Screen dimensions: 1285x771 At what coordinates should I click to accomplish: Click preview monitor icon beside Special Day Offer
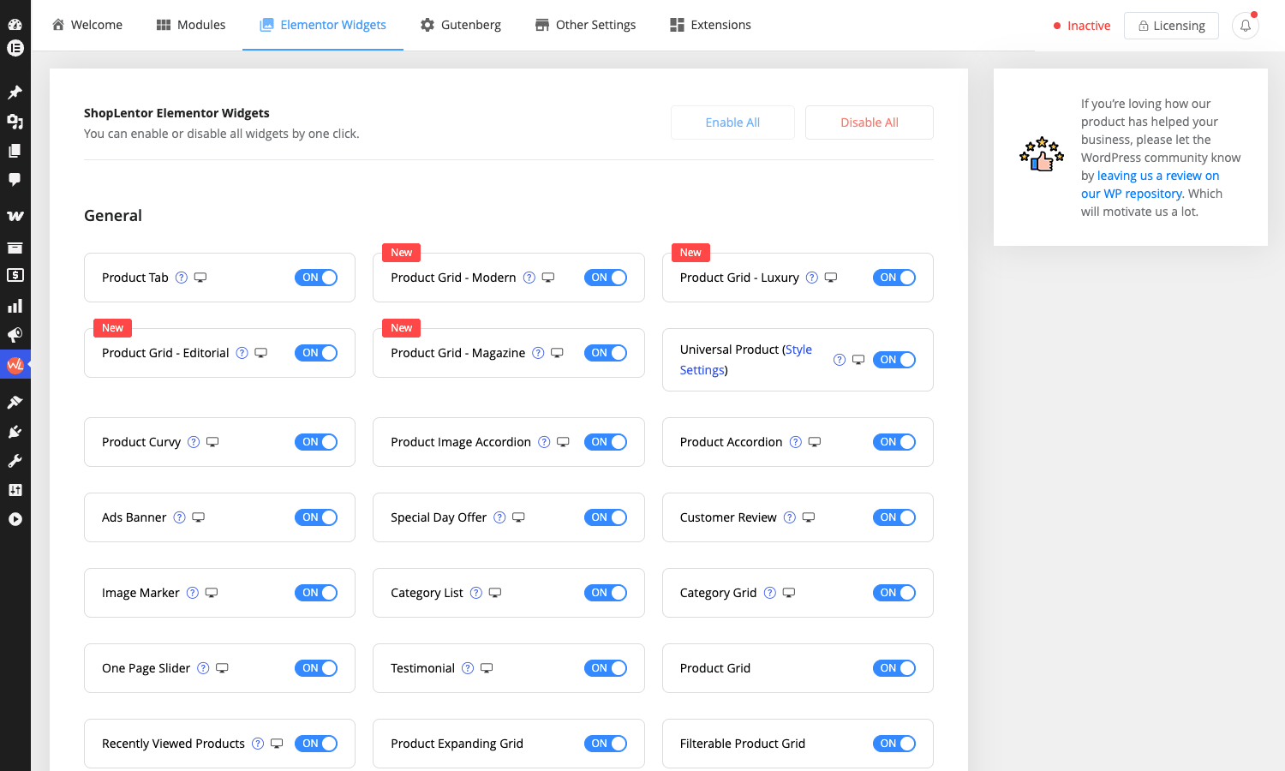pyautogui.click(x=518, y=517)
